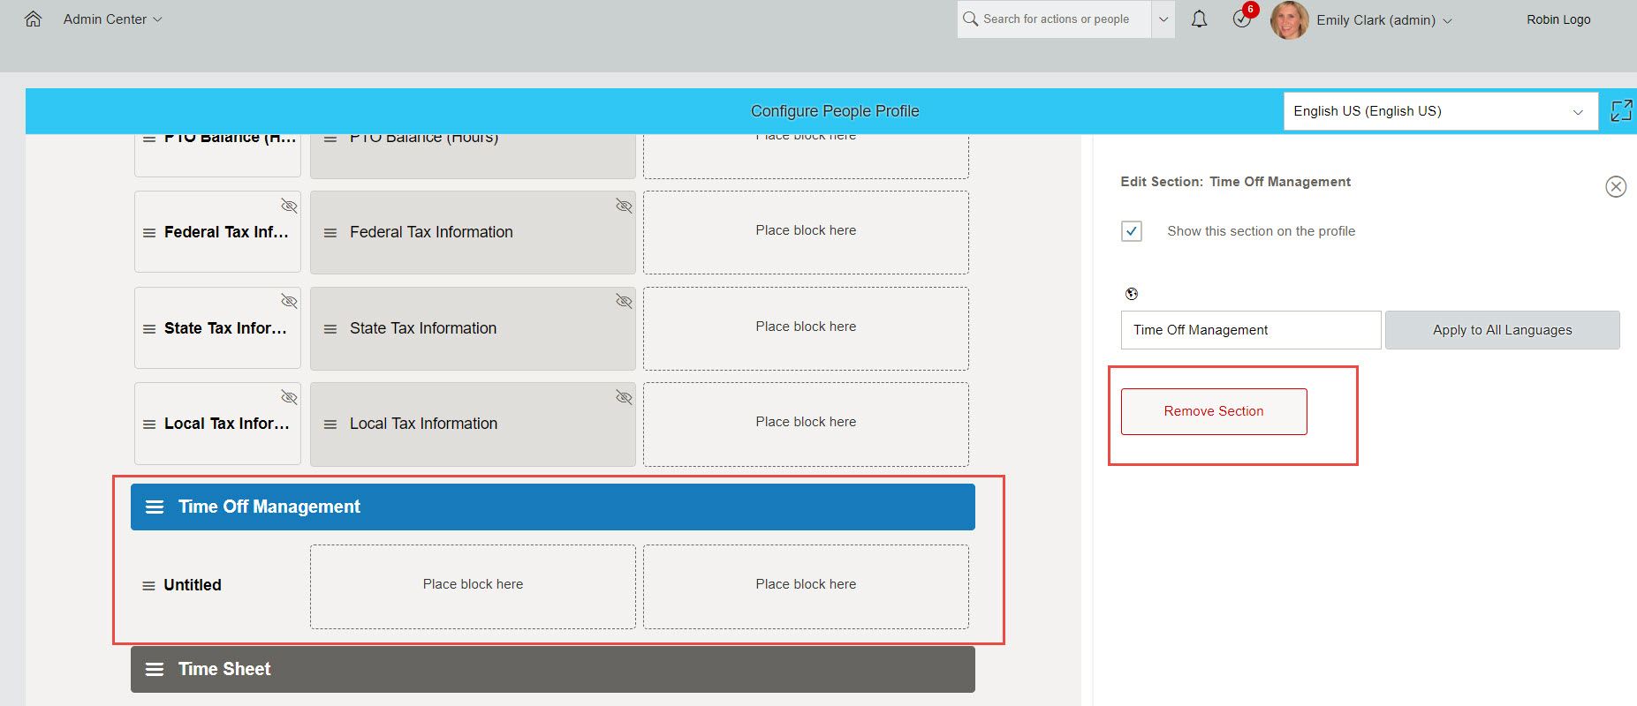Select the Federal Tax Inf… subsection title

tap(226, 232)
